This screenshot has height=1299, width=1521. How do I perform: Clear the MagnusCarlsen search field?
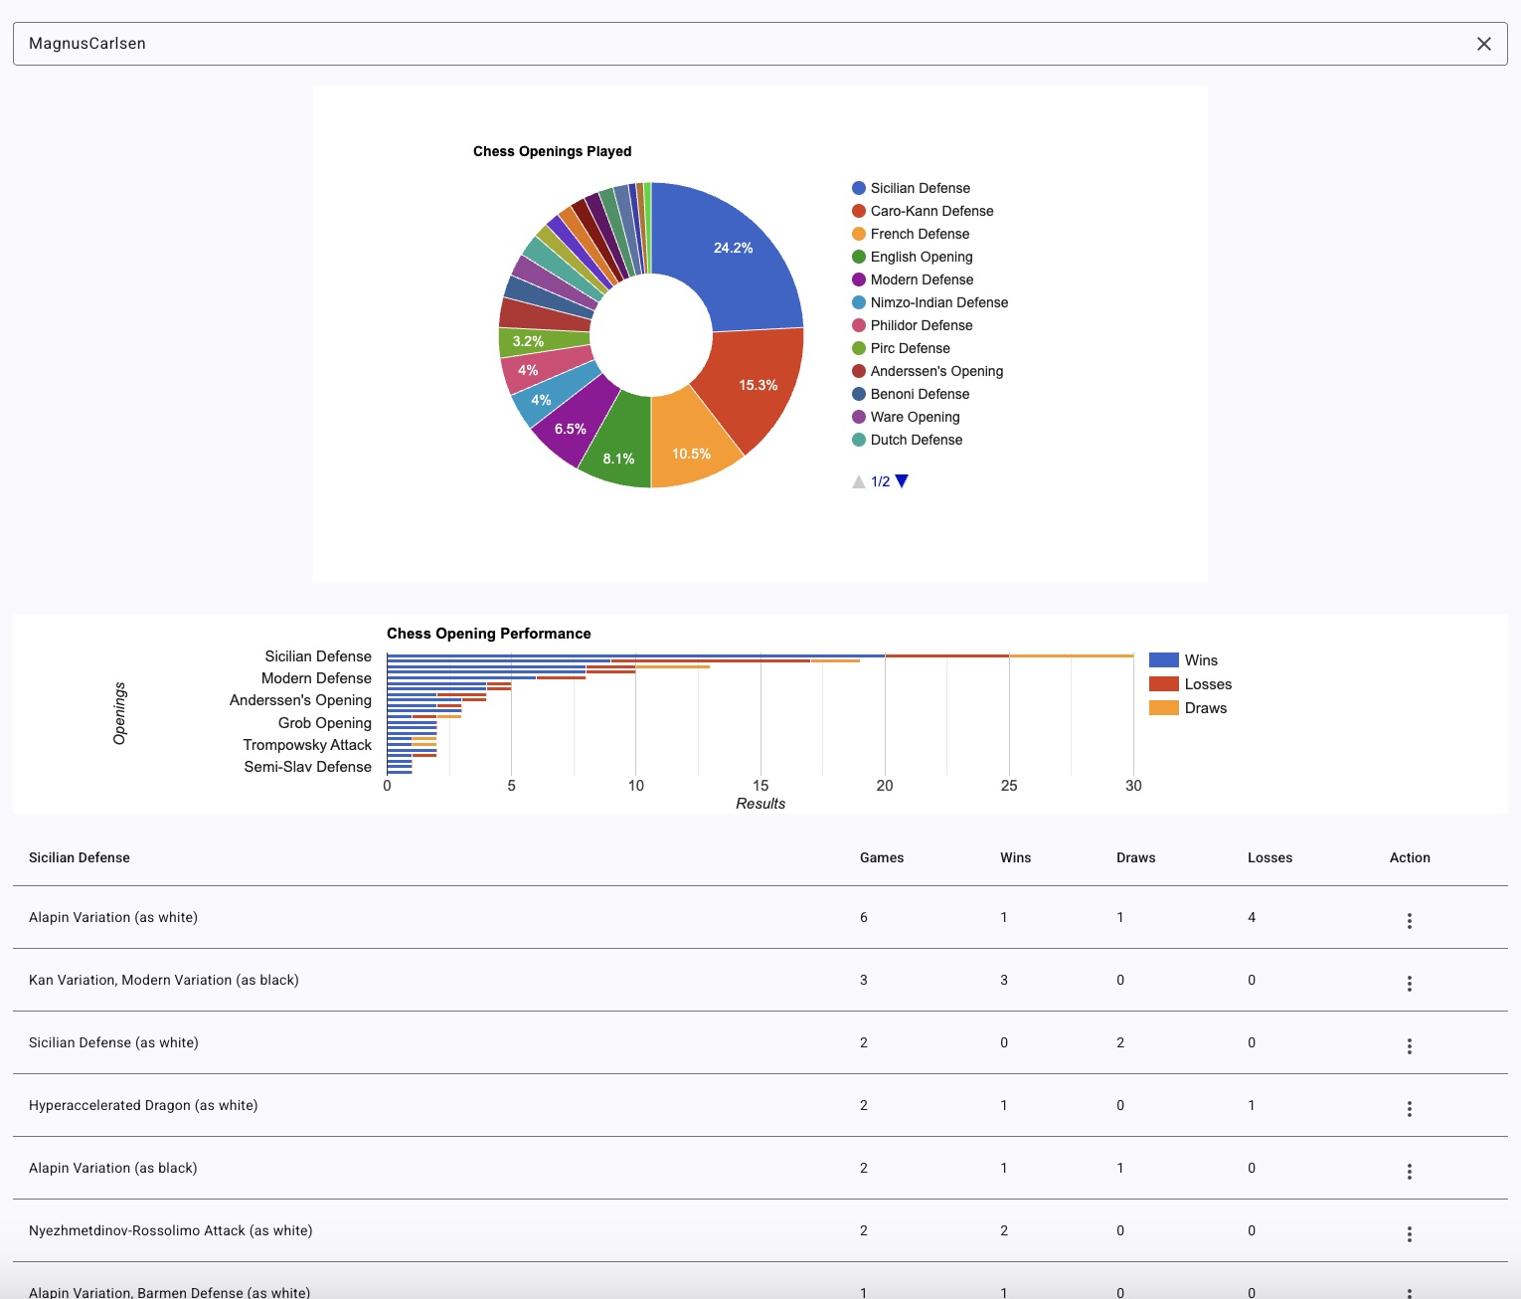pyautogui.click(x=1483, y=44)
